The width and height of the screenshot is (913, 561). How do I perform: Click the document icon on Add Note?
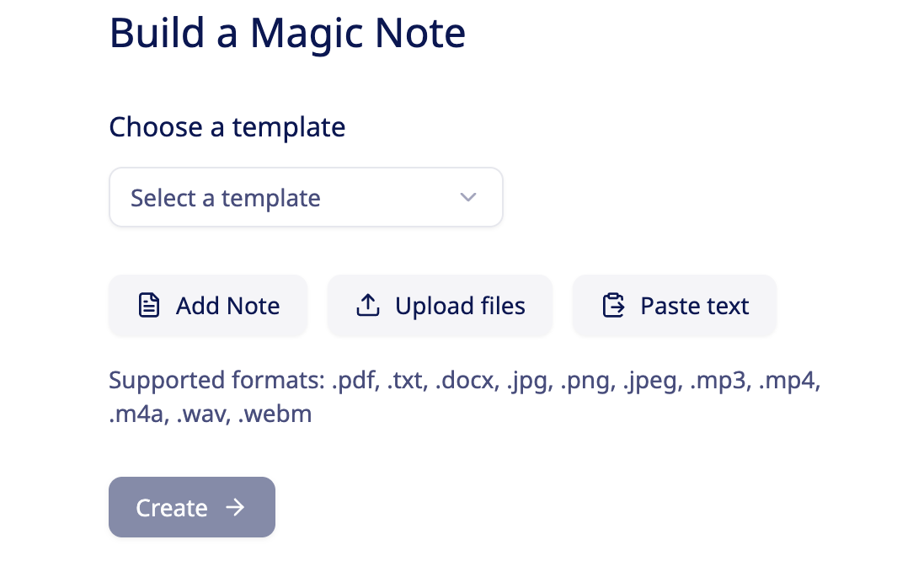[x=148, y=306]
